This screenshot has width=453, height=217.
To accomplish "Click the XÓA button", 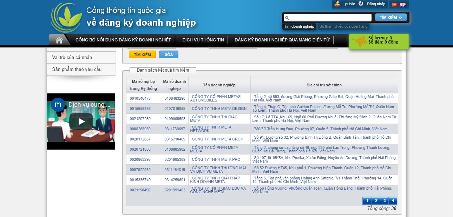I will [169, 55].
